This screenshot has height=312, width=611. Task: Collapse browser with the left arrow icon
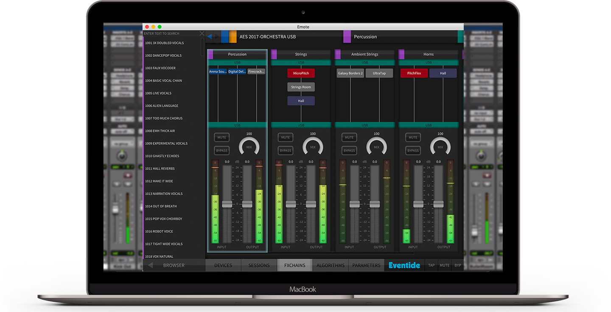pyautogui.click(x=150, y=265)
